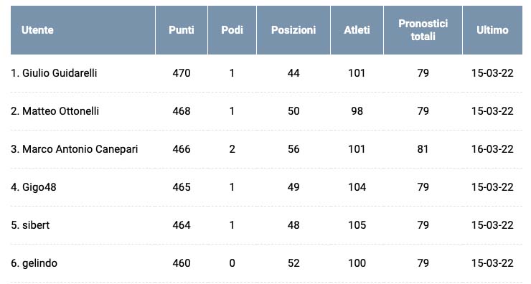This screenshot has height=284, width=531.
Task: Click Posizioni value 52 in gelindo's row
Action: (x=293, y=263)
